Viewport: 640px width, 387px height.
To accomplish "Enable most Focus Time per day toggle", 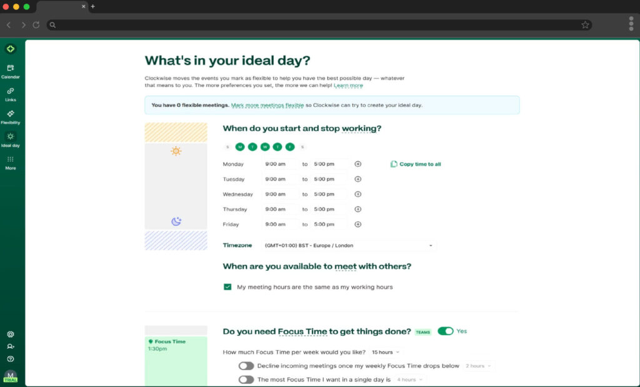I will 246,379.
